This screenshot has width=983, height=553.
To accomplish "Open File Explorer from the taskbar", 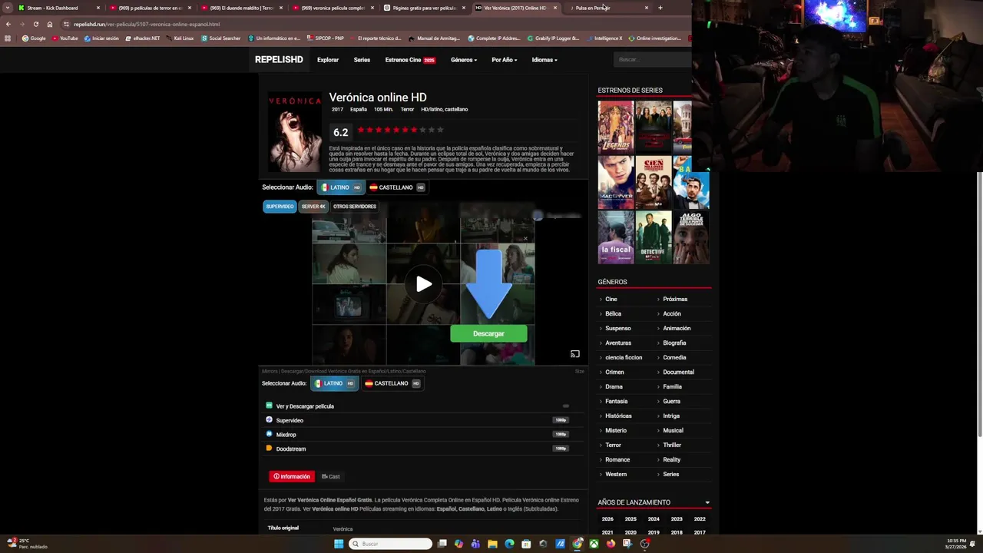I will click(x=492, y=544).
